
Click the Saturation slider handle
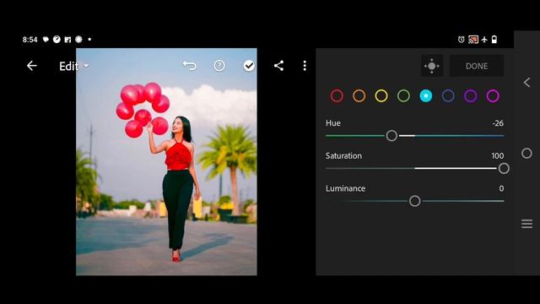click(x=504, y=169)
